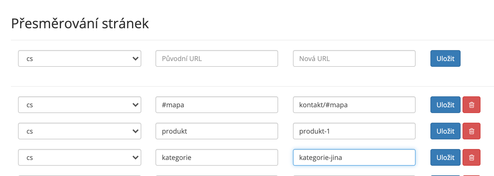
Task: Open language dropdown in the new redirect row
Action: [x=80, y=58]
